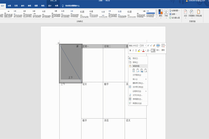
Task: Apply red font color from mini toolbar
Action: [144, 50]
